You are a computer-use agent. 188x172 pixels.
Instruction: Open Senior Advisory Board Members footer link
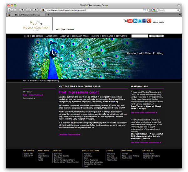(x=66, y=162)
